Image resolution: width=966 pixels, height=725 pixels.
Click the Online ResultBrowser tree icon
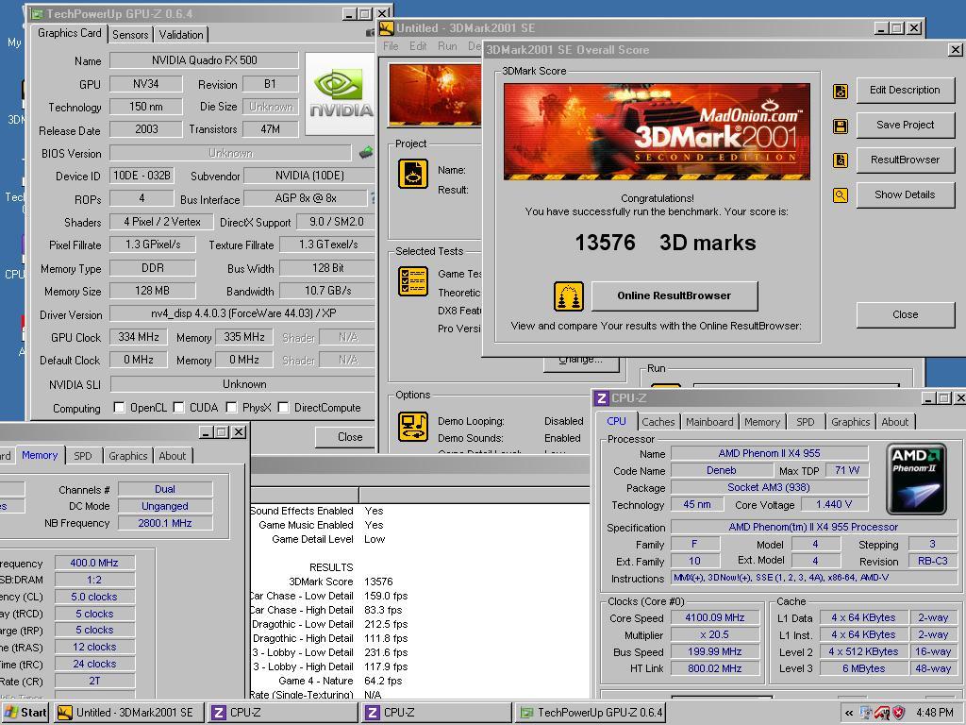(568, 296)
